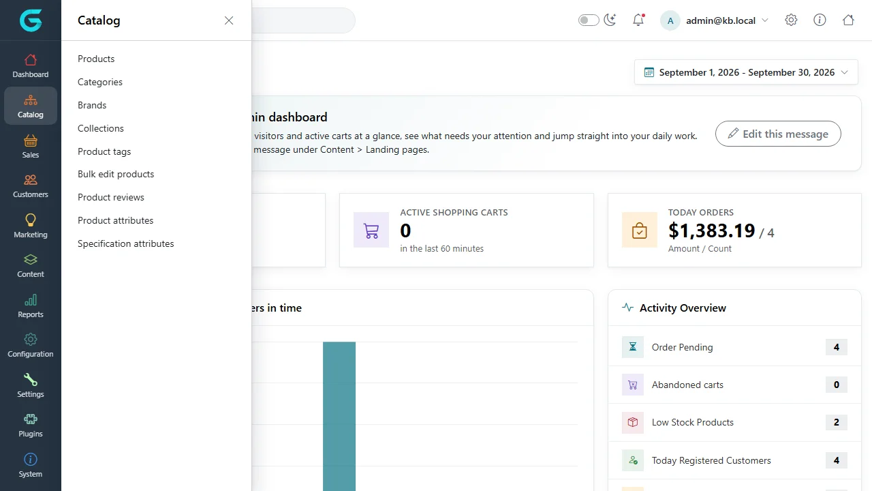
Task: Open the September 2026 date range picker
Action: pyautogui.click(x=746, y=72)
